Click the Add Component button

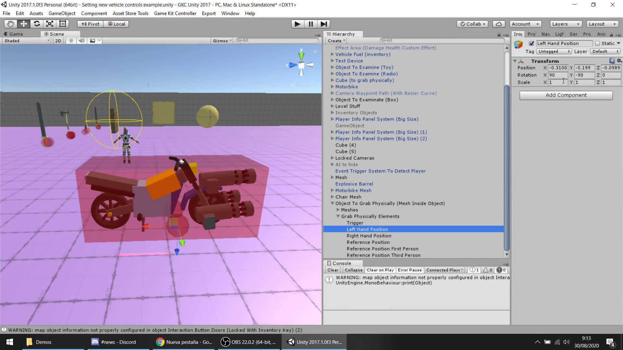click(566, 95)
